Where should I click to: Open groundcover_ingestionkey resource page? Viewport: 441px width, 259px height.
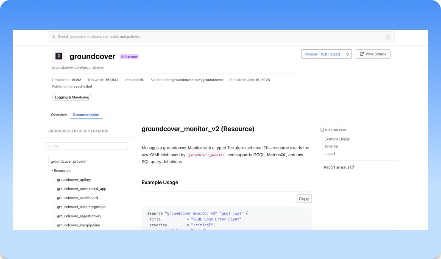coord(79,216)
